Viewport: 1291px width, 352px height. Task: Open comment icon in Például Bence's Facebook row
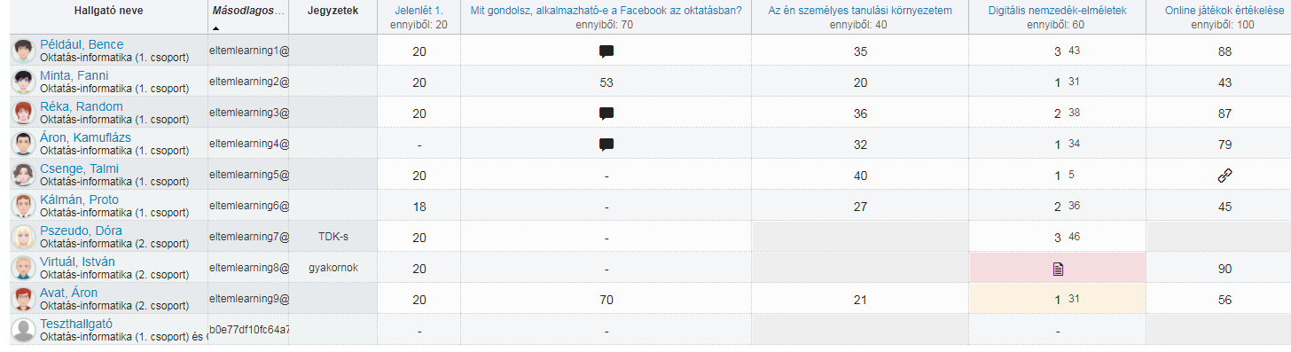(606, 51)
